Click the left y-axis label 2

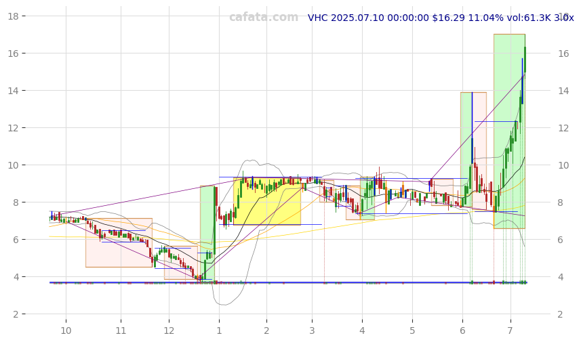click(16, 314)
